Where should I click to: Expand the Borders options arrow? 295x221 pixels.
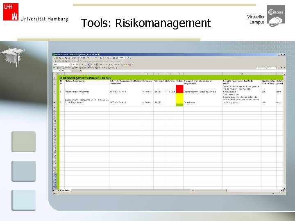124,65
